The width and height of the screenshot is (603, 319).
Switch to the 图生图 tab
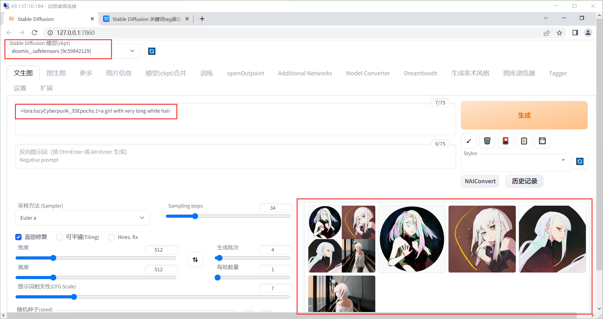(x=56, y=73)
